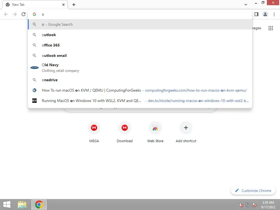Click the Google logo in address bar
The height and width of the screenshot is (210, 280).
[x=34, y=14]
